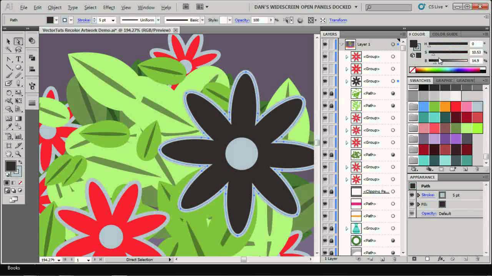Delete selection with Layers panel trash icon
This screenshot has height=276, width=492.
(395, 259)
